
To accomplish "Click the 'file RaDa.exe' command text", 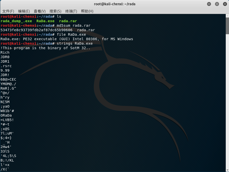I will pyautogui.click(x=71, y=35).
